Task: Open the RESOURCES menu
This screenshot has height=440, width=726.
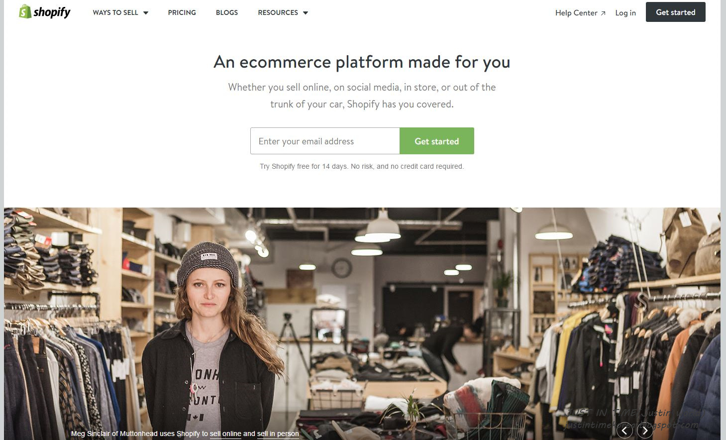Action: click(283, 12)
